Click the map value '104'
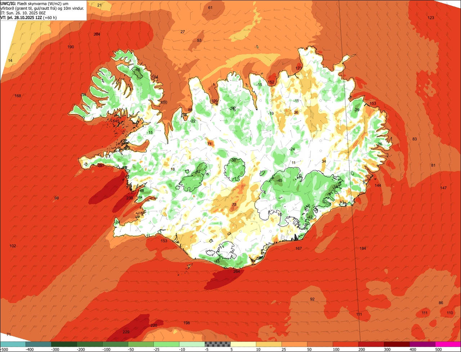461x352 pixels. [155, 77]
